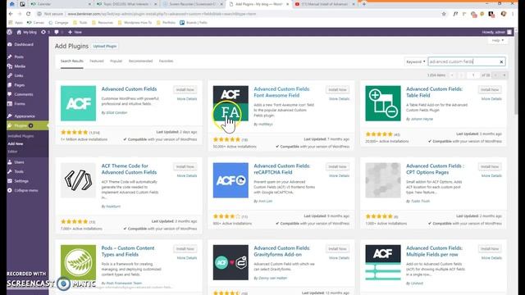Install ACF Font Awesome Field plugin
This screenshot has width=525, height=295.
tap(337, 89)
